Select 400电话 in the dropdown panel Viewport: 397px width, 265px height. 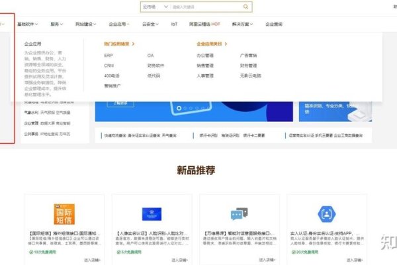click(112, 76)
